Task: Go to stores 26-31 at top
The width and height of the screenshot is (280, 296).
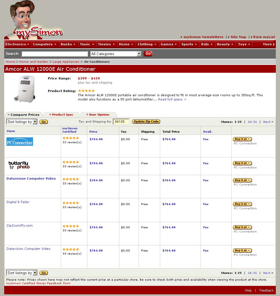Action: click(x=252, y=122)
